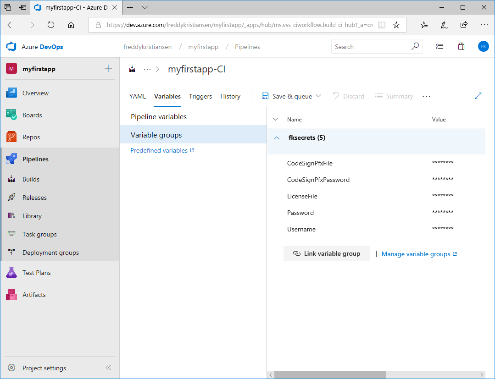Click the Releases rocket icon
This screenshot has width=495, height=379.
click(12, 198)
